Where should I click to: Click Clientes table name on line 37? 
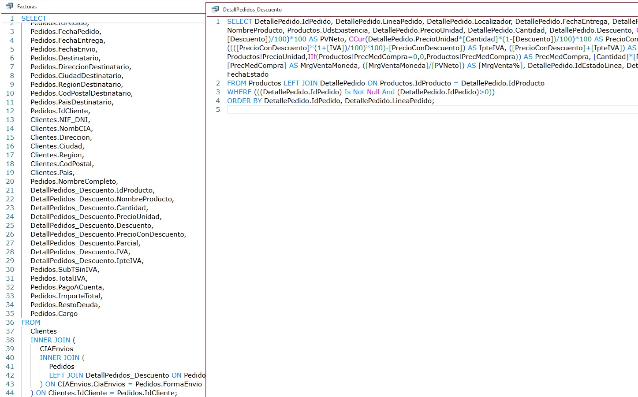(x=44, y=331)
